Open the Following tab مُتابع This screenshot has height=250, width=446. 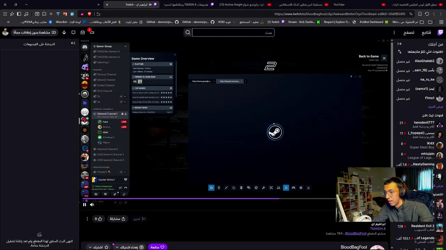tap(426, 33)
